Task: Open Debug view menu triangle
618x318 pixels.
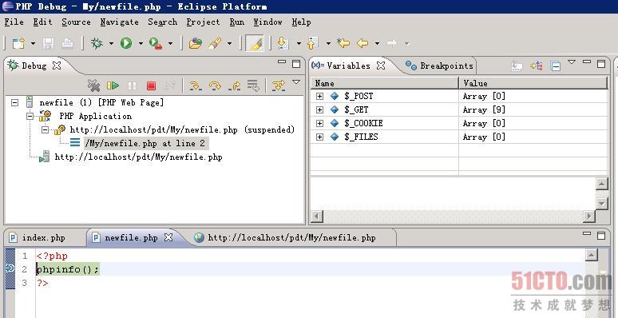Action: click(x=296, y=82)
